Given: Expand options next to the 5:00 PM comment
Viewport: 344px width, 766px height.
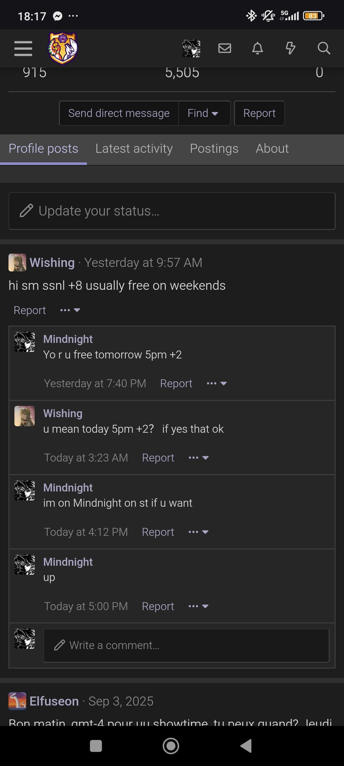Looking at the screenshot, I should pyautogui.click(x=199, y=606).
